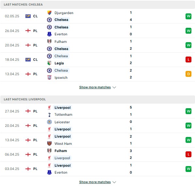195x187 pixels.
Task: Click the CL competition flag on 02.05.25
Action: click(x=28, y=16)
